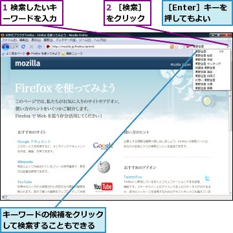Click the site favicon in address bar

pos(49,47)
